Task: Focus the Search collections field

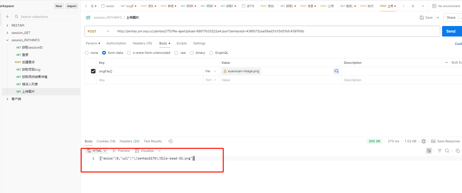Action: tap(45, 17)
